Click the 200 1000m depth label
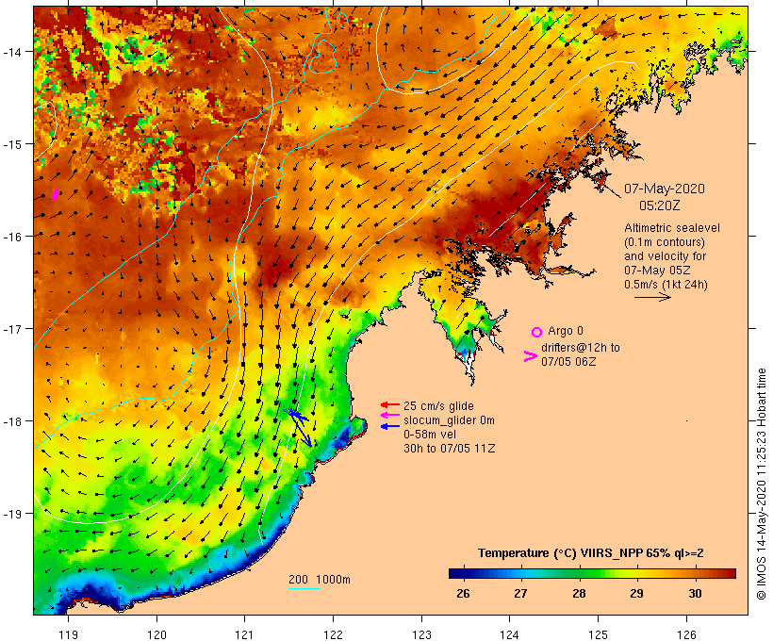The height and width of the screenshot is (641, 773). pos(320,580)
